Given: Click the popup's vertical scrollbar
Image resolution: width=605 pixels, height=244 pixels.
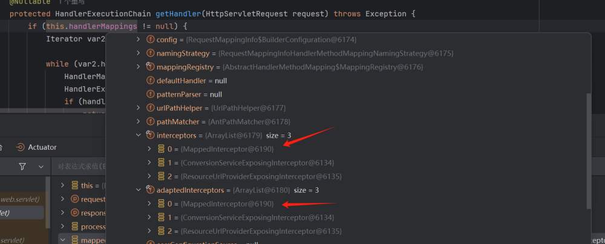Looking at the screenshot, I should (589, 150).
